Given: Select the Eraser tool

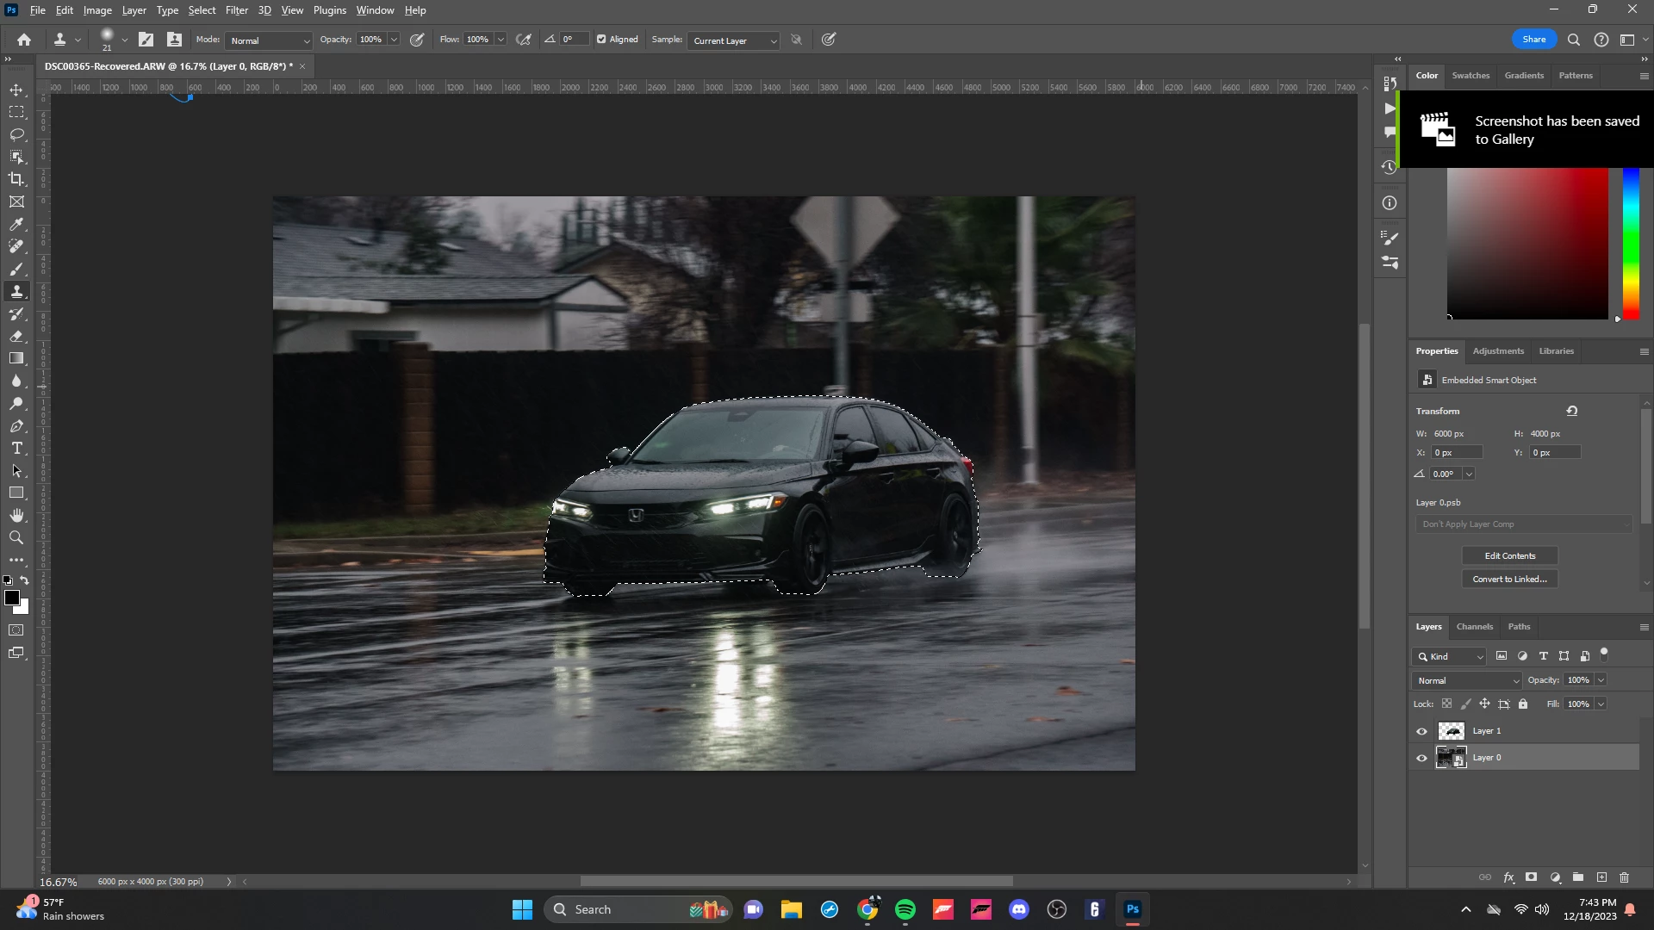Looking at the screenshot, I should (16, 337).
